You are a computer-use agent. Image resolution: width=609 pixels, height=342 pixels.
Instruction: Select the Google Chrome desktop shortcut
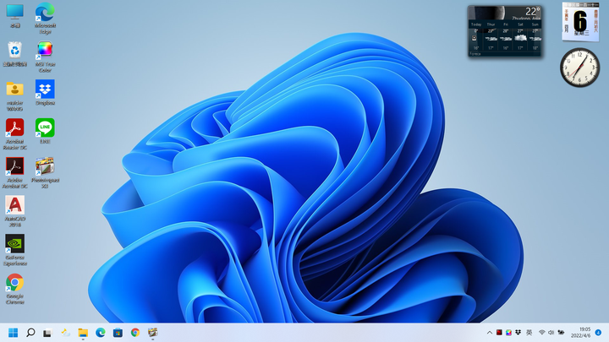tap(14, 289)
